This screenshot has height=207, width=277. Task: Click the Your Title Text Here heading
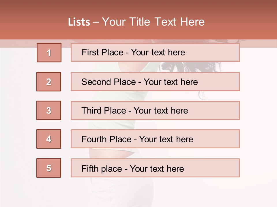point(153,22)
